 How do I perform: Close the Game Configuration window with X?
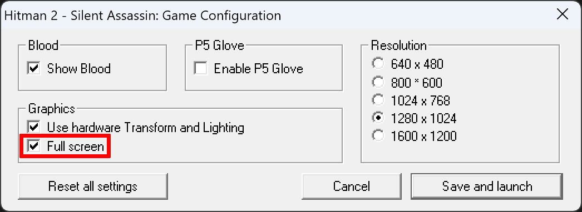(563, 15)
